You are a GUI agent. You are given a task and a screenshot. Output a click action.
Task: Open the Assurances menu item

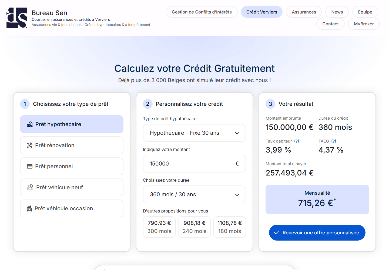point(304,12)
